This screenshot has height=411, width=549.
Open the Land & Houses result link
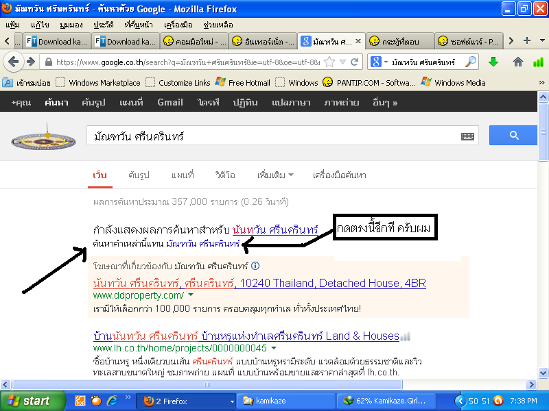pos(246,336)
